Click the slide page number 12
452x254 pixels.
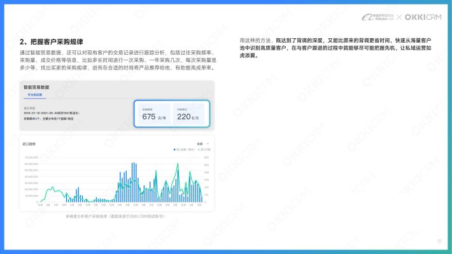[x=439, y=241]
